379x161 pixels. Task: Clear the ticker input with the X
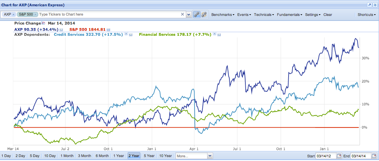[183, 15]
